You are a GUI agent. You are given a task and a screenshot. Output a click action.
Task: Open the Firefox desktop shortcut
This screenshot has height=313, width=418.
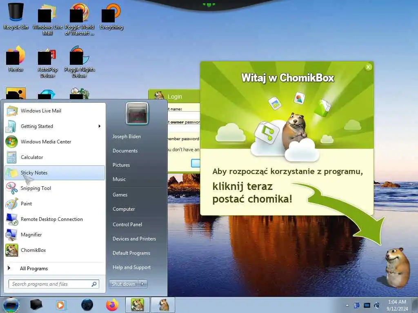[x=16, y=59]
